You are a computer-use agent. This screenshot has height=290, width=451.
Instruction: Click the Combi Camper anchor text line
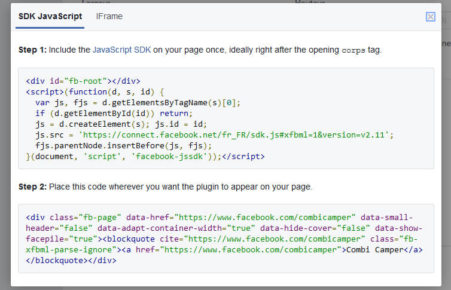coord(224,250)
